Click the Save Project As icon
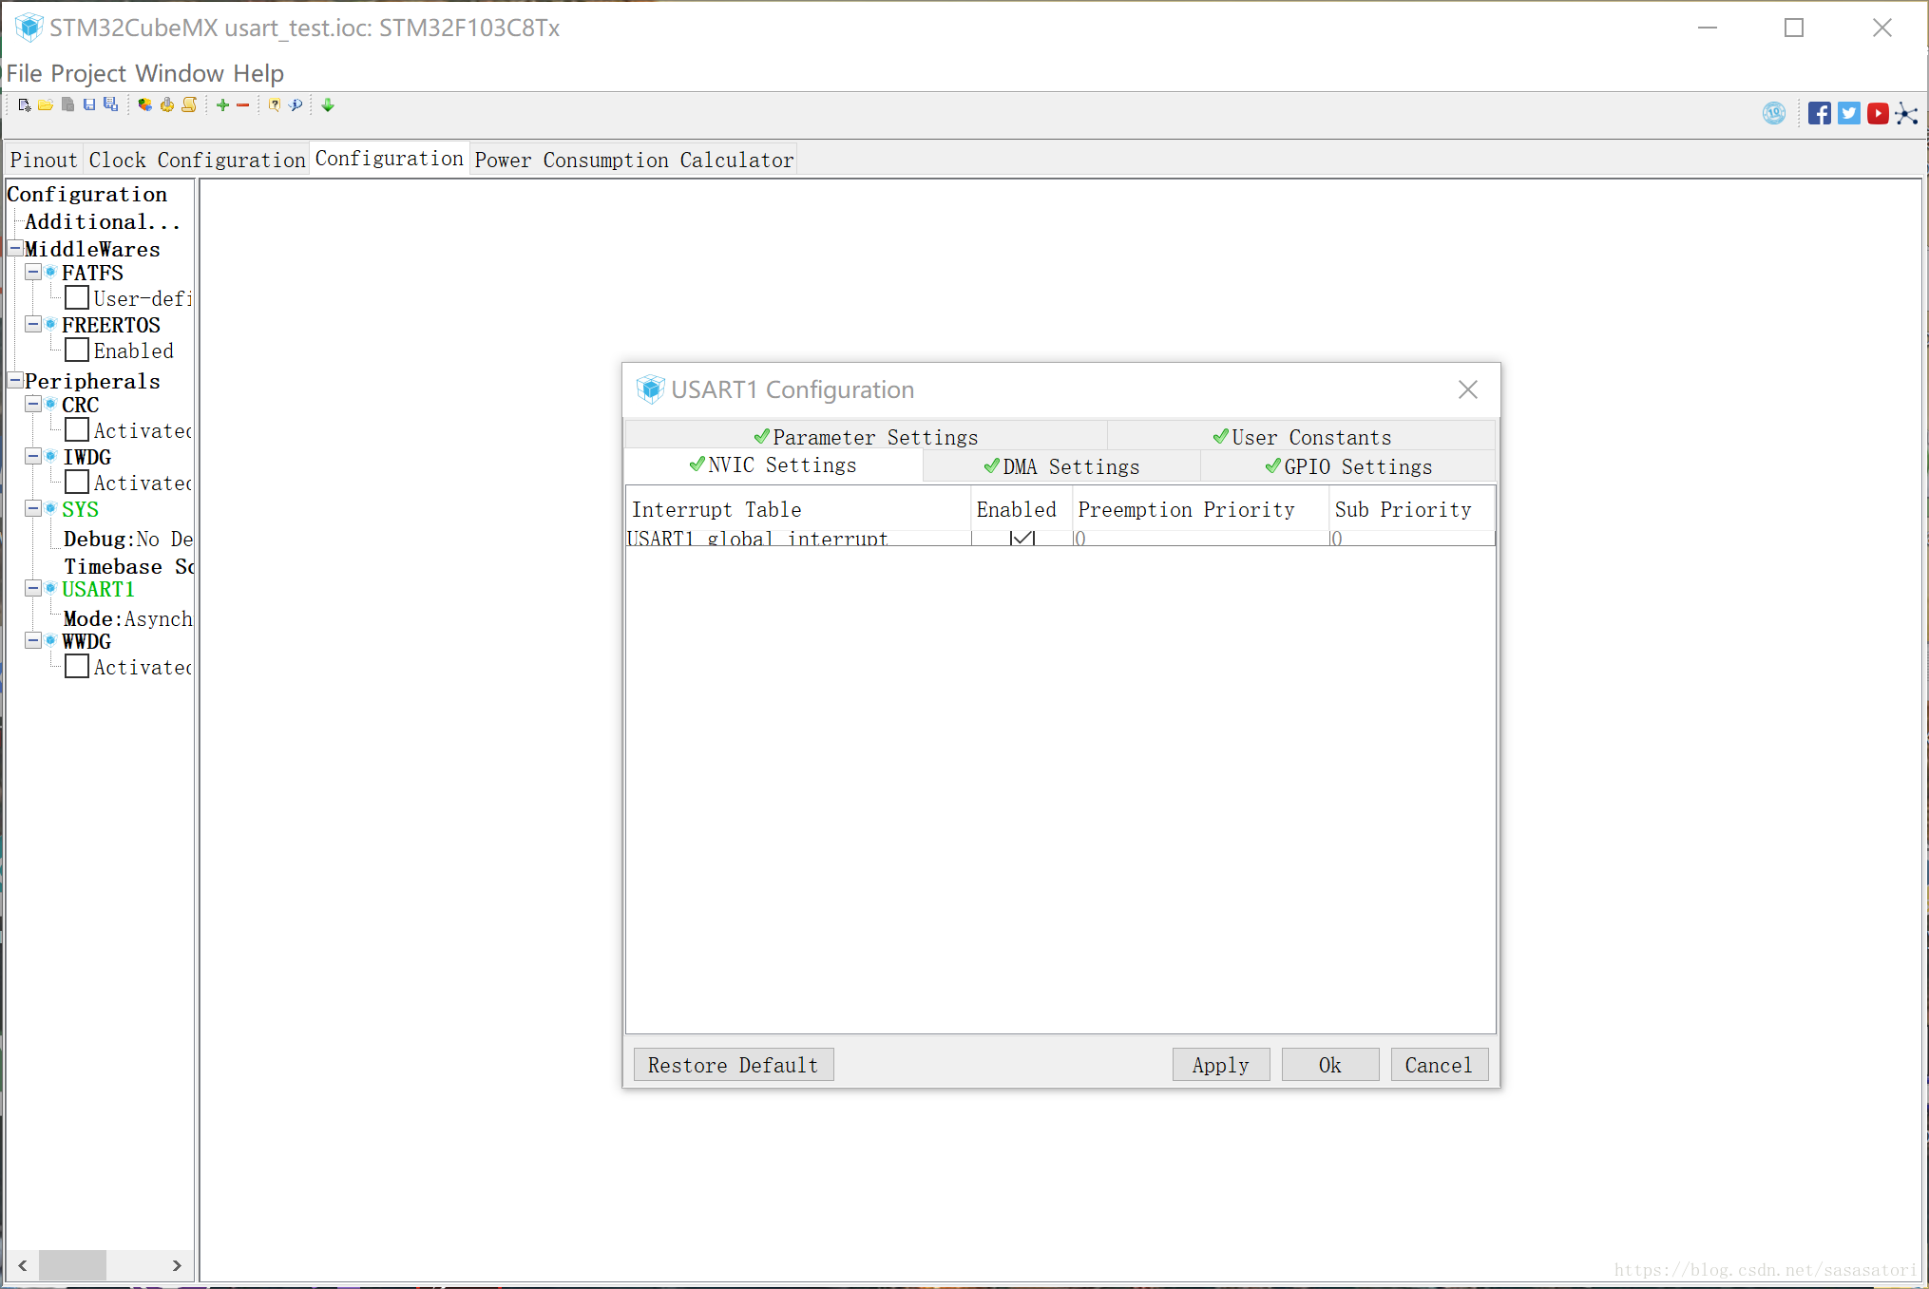Viewport: 1929px width, 1289px height. 111,105
